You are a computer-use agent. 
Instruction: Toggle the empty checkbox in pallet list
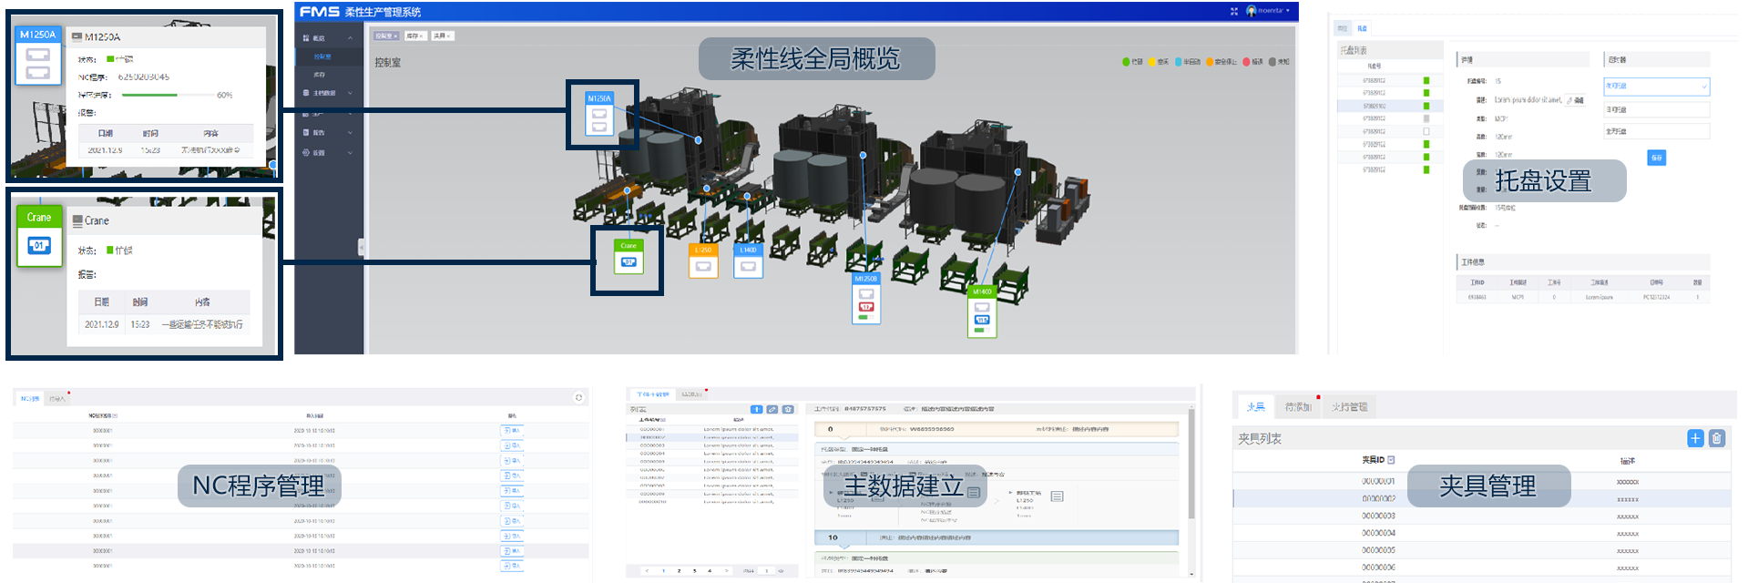(x=1426, y=131)
